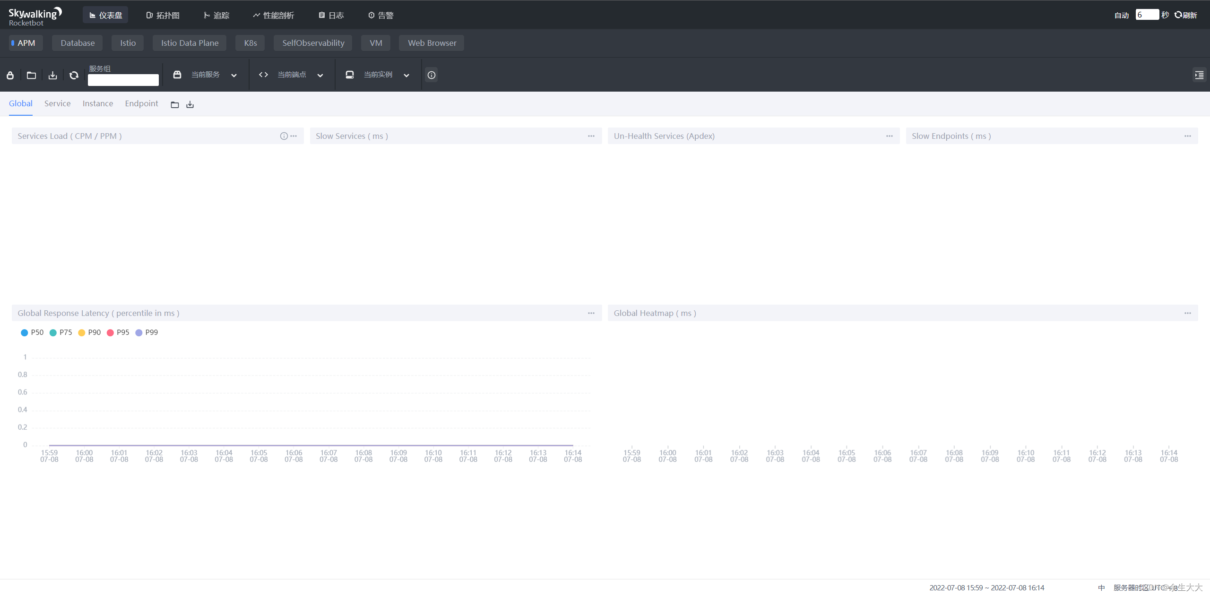Switch to the Service tab
This screenshot has height=596, width=1210.
point(57,103)
